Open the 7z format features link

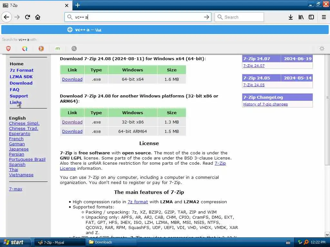pyautogui.click(x=138, y=202)
